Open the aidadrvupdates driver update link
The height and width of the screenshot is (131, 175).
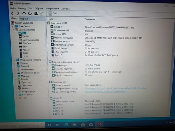point(106,91)
